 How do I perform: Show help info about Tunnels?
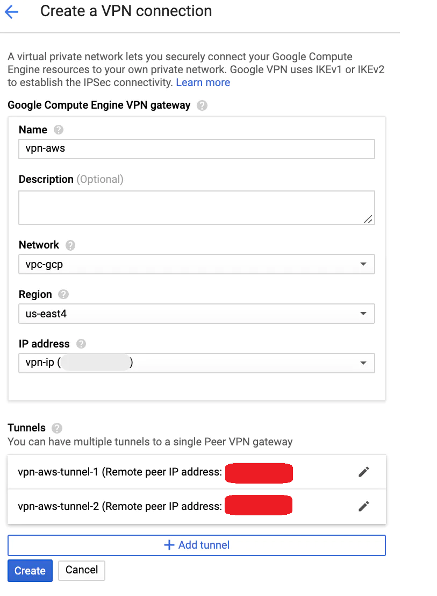tap(57, 428)
